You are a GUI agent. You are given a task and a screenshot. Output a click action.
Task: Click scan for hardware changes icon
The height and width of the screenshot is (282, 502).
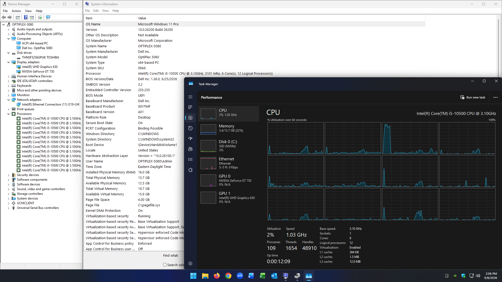(x=48, y=17)
